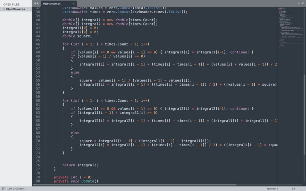Viewport: 306px width, 191px height.
Task: Click line number 46 in the gutter
Action: [x=38, y=44]
